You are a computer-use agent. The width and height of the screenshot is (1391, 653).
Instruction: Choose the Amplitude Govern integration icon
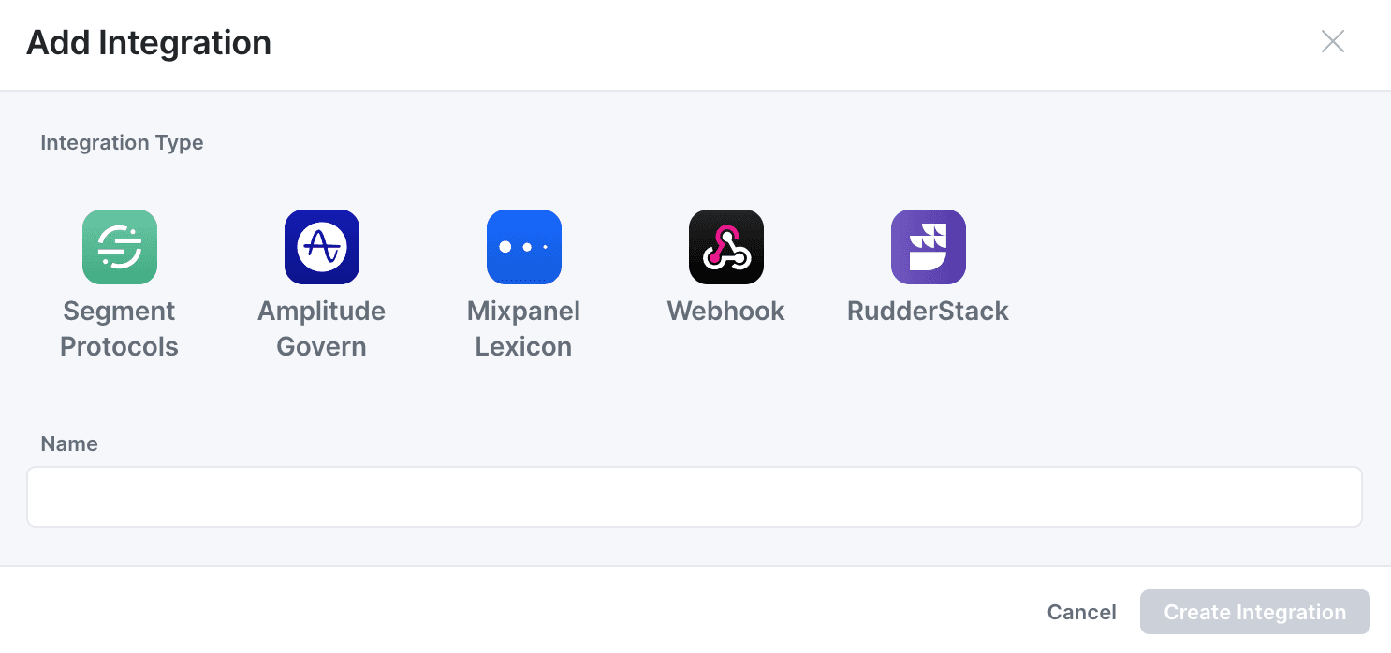point(322,247)
